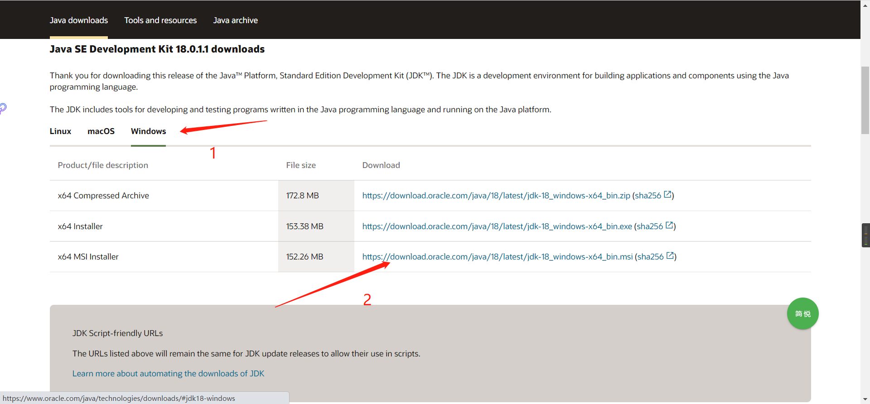Viewport: 870px width, 404px height.
Task: Download the jdk-18 windows-x64 exe installer link
Action: (497, 226)
